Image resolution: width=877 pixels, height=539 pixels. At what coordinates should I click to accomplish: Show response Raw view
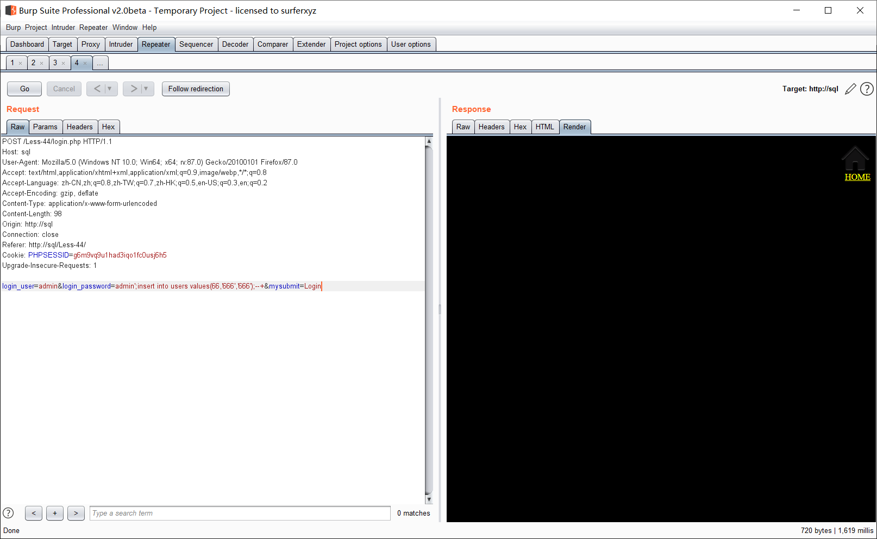463,127
